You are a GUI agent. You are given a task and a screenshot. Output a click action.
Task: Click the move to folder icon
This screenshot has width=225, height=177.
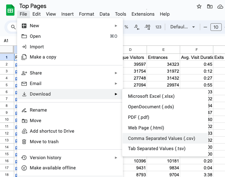(210, 7)
